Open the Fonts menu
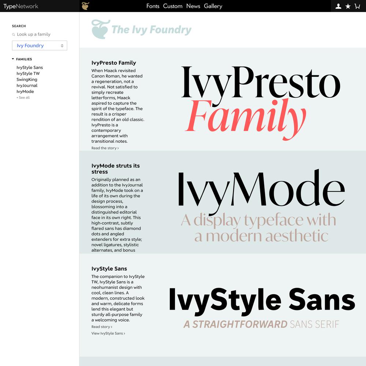The height and width of the screenshot is (366, 366). point(153,6)
